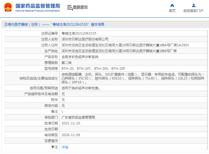Select registrant name 深圳市贝斯达医疗股份有限公司
Image resolution: width=209 pixels, height=154 pixels.
tap(85, 39)
